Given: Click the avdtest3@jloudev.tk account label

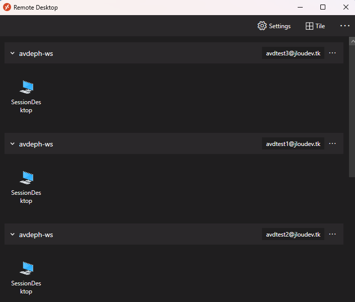Looking at the screenshot, I should point(293,53).
